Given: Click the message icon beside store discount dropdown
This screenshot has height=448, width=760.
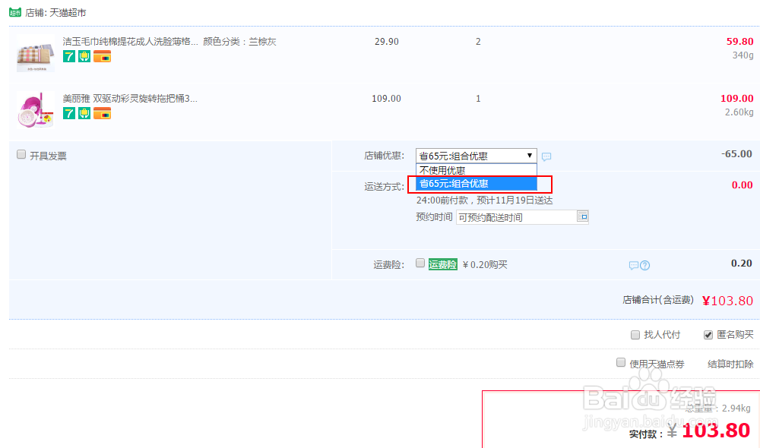Looking at the screenshot, I should (x=546, y=156).
